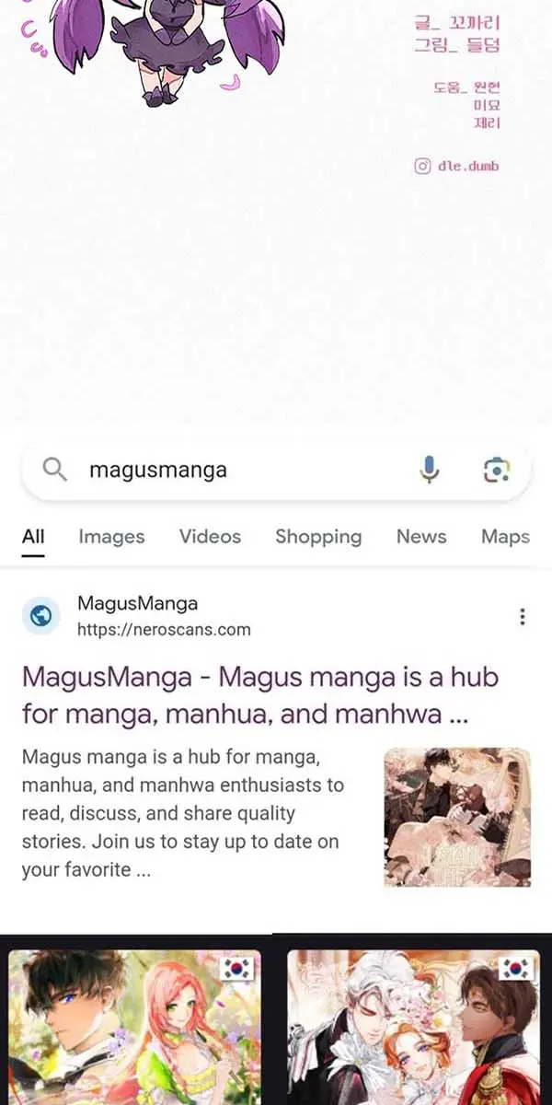Open the search result preview thumbnail

pos(457,817)
